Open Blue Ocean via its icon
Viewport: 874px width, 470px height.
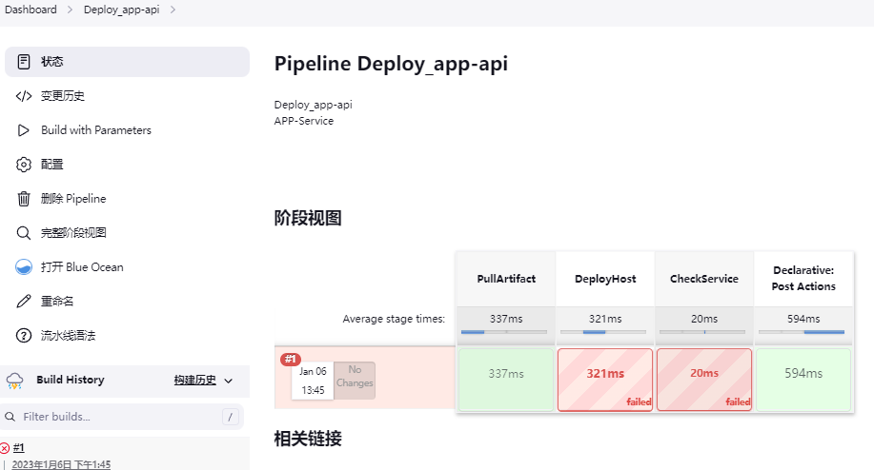pyautogui.click(x=24, y=267)
